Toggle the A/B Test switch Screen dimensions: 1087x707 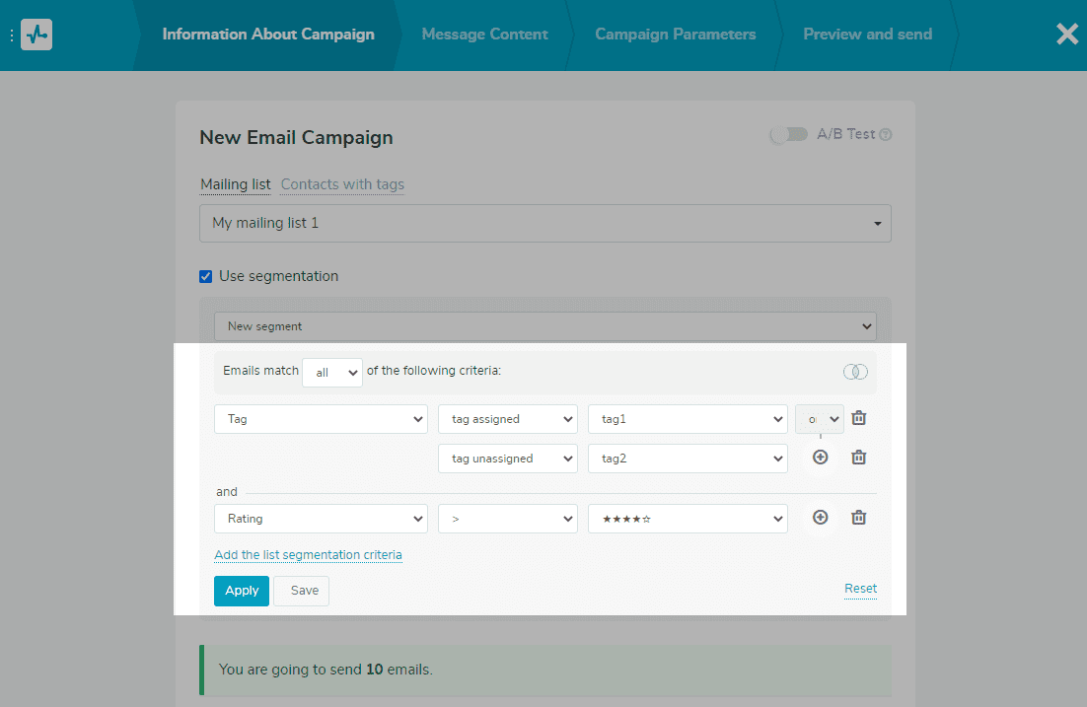click(788, 135)
